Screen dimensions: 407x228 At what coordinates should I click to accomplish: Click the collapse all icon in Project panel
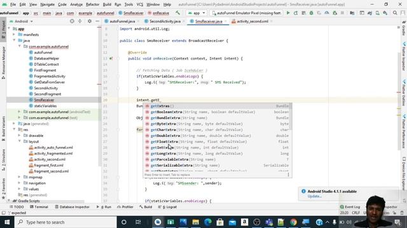click(79, 21)
